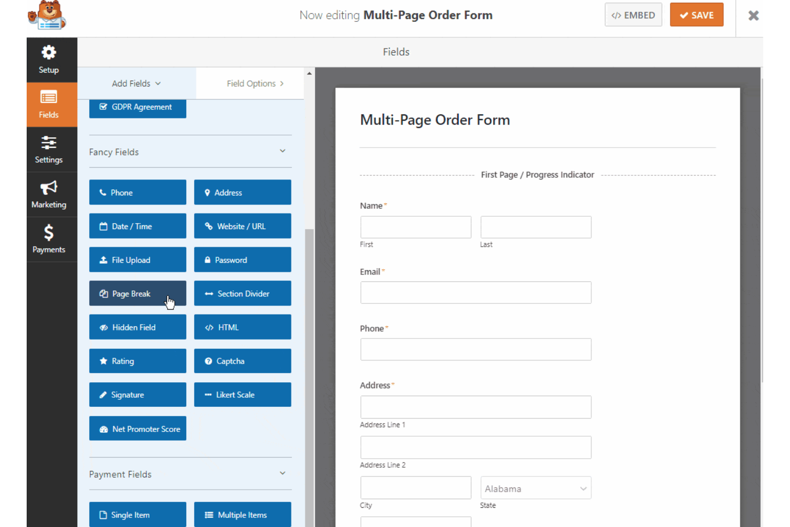Viewport: 790px width, 527px height.
Task: Insert a Page Break field
Action: 138,293
